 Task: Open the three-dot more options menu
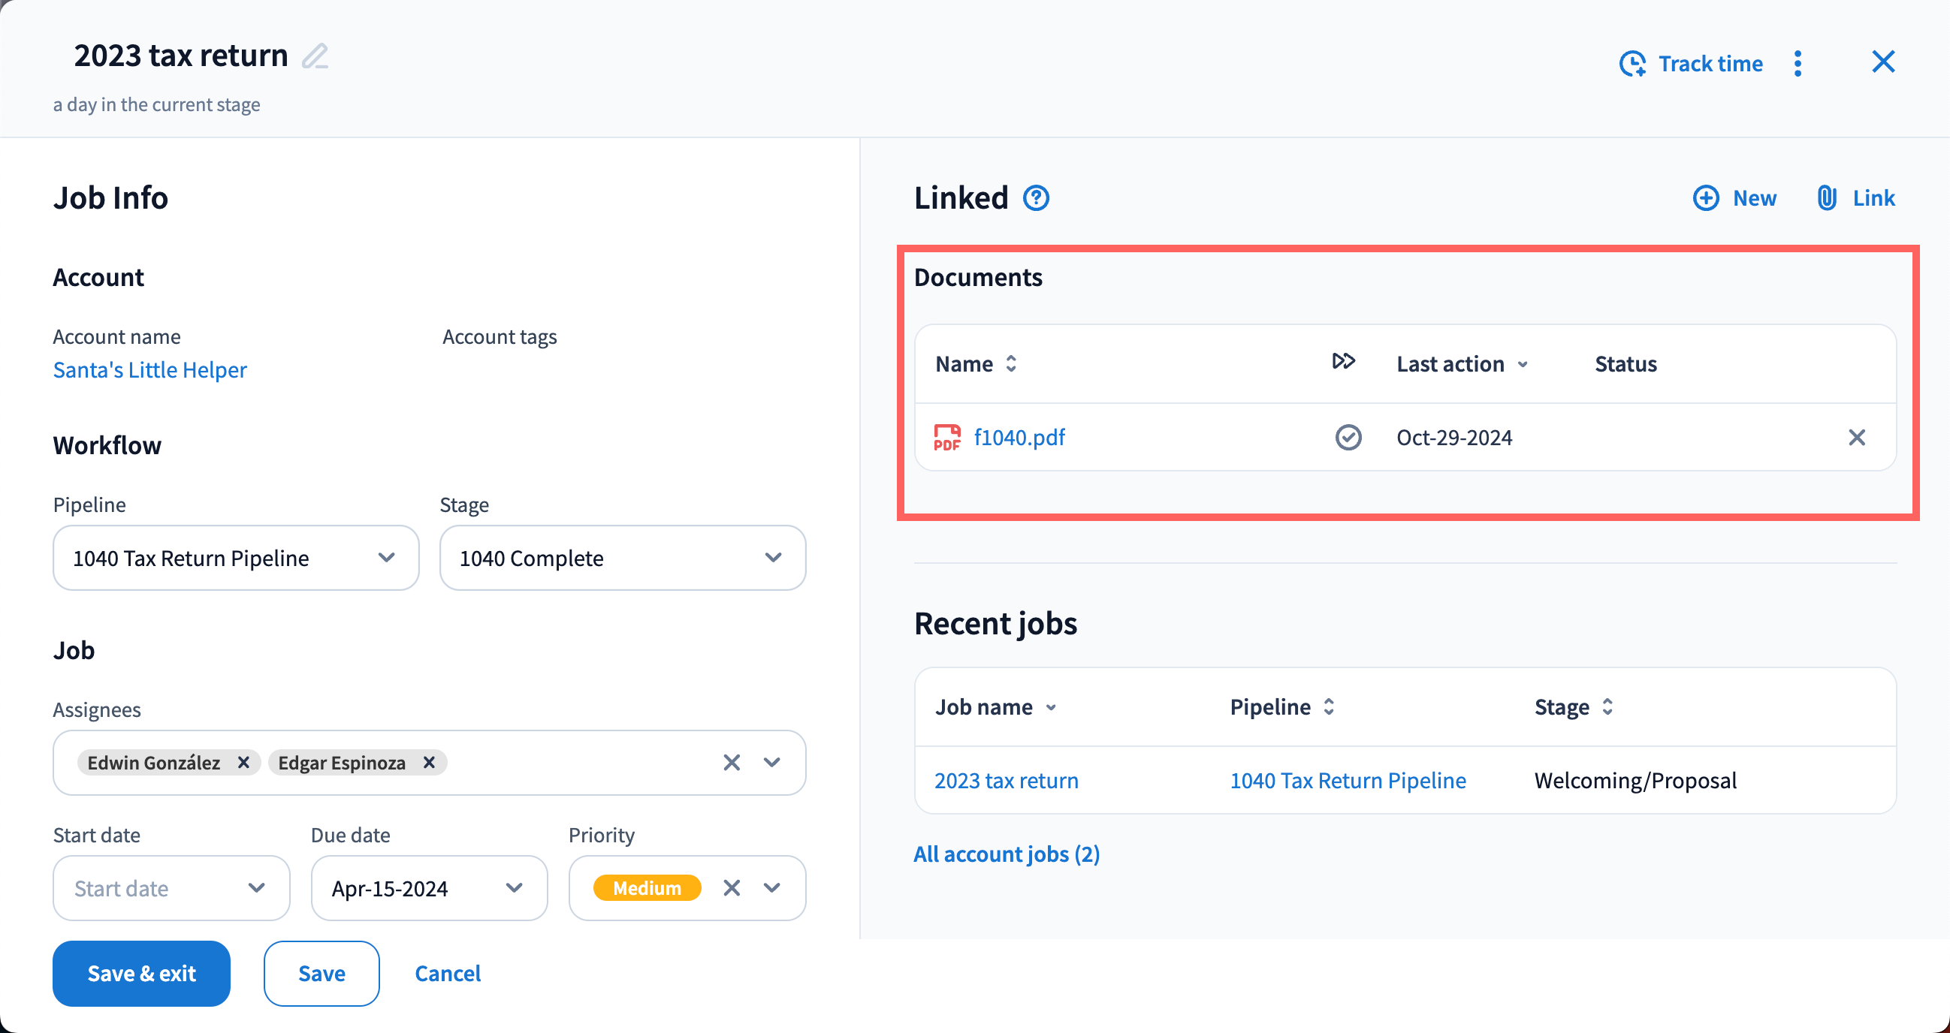tap(1798, 64)
